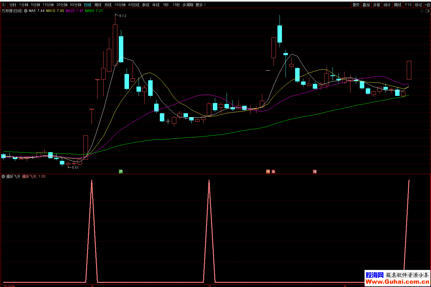Click the 擒妖飞天 indicator name label
This screenshot has width=431, height=287.
[13, 176]
